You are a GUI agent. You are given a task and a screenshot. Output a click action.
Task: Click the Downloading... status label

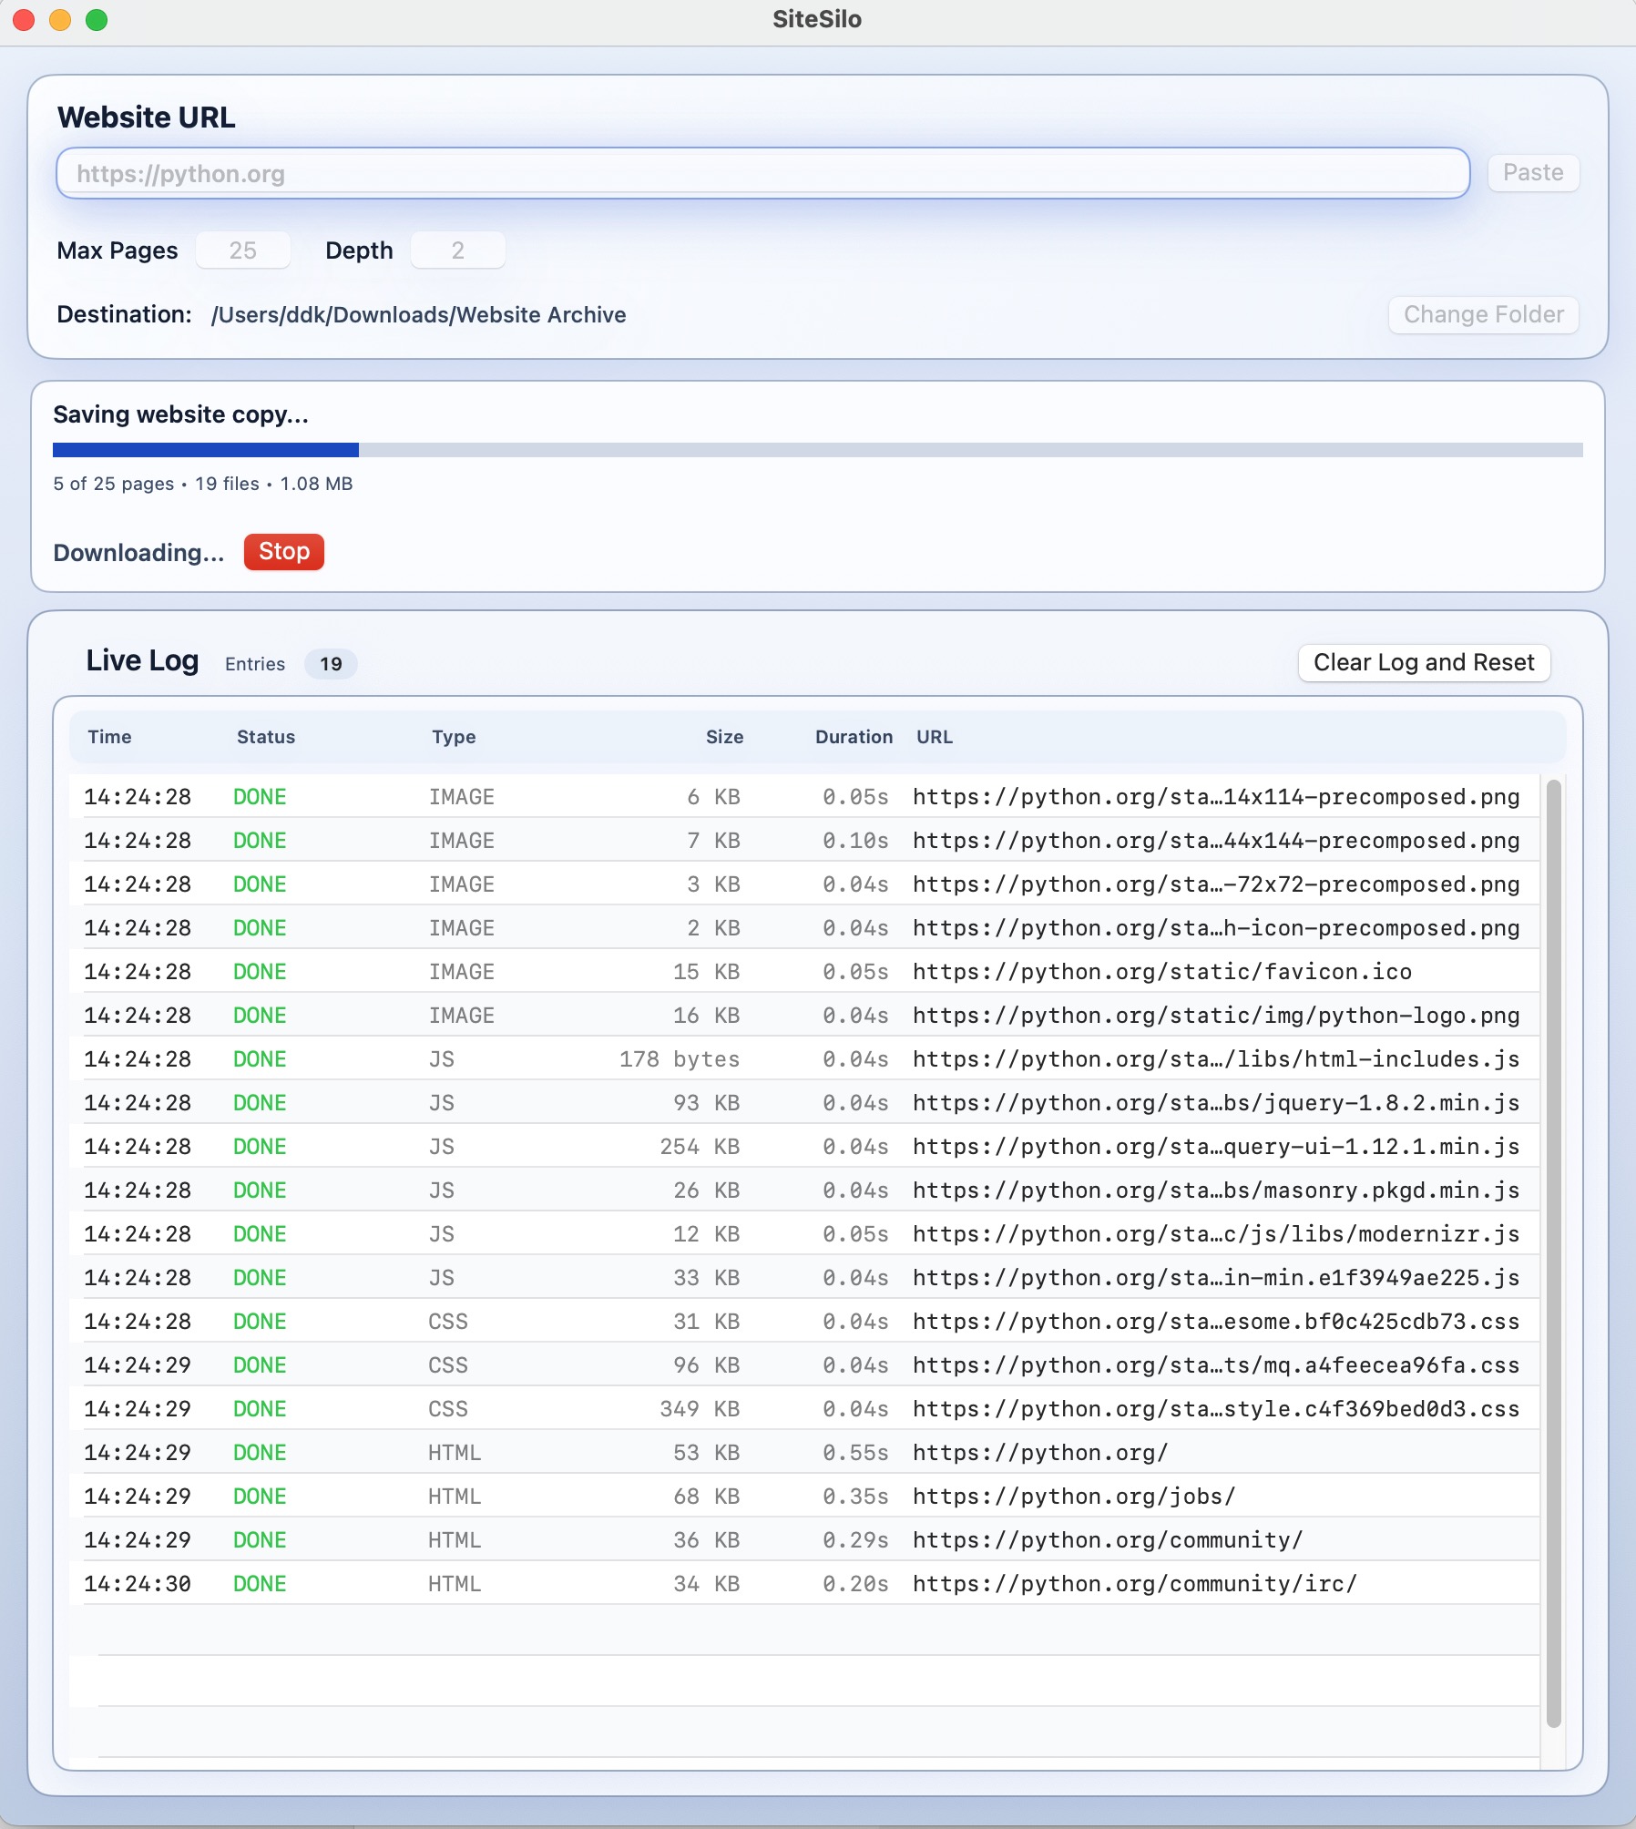tap(138, 553)
